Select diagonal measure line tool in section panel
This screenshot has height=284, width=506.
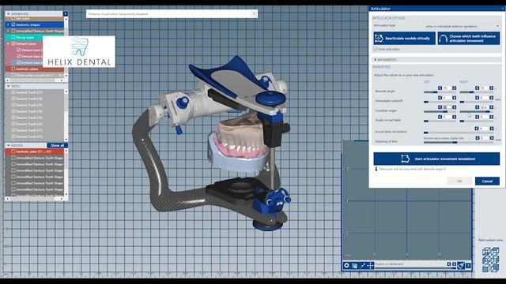click(363, 265)
